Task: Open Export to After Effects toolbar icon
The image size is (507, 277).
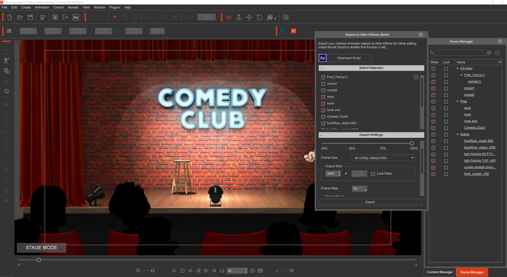Action: coord(76,17)
